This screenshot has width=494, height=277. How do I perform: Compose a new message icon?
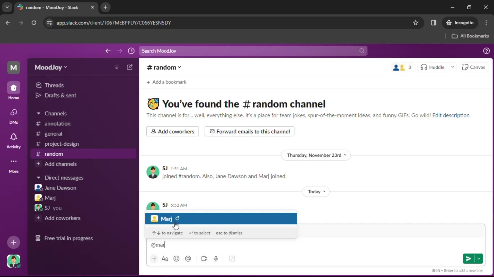[130, 67]
